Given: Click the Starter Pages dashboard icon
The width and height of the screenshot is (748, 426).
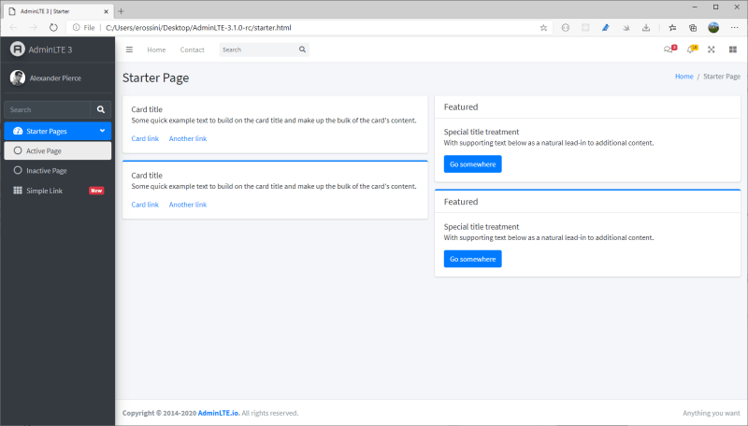Looking at the screenshot, I should pyautogui.click(x=18, y=131).
